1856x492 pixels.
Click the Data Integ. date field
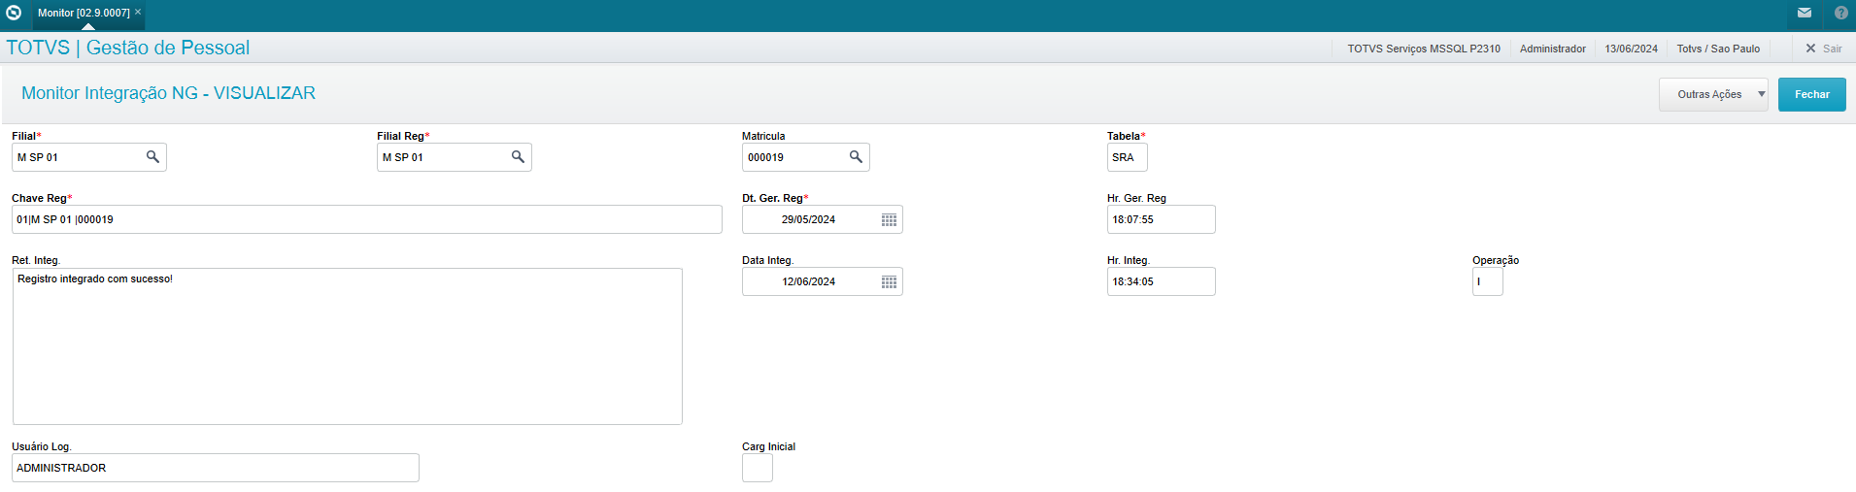[x=823, y=281]
